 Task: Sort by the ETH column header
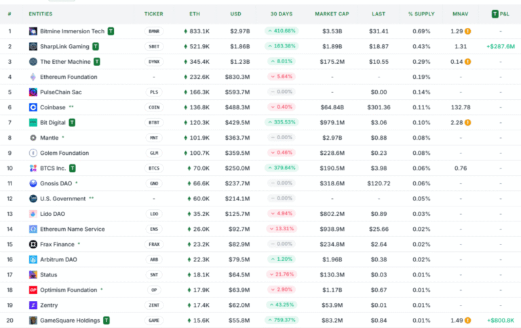click(x=195, y=14)
